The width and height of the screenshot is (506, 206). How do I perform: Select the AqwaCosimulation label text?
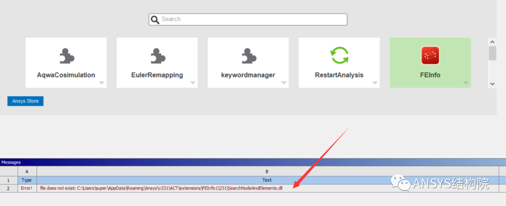click(66, 75)
